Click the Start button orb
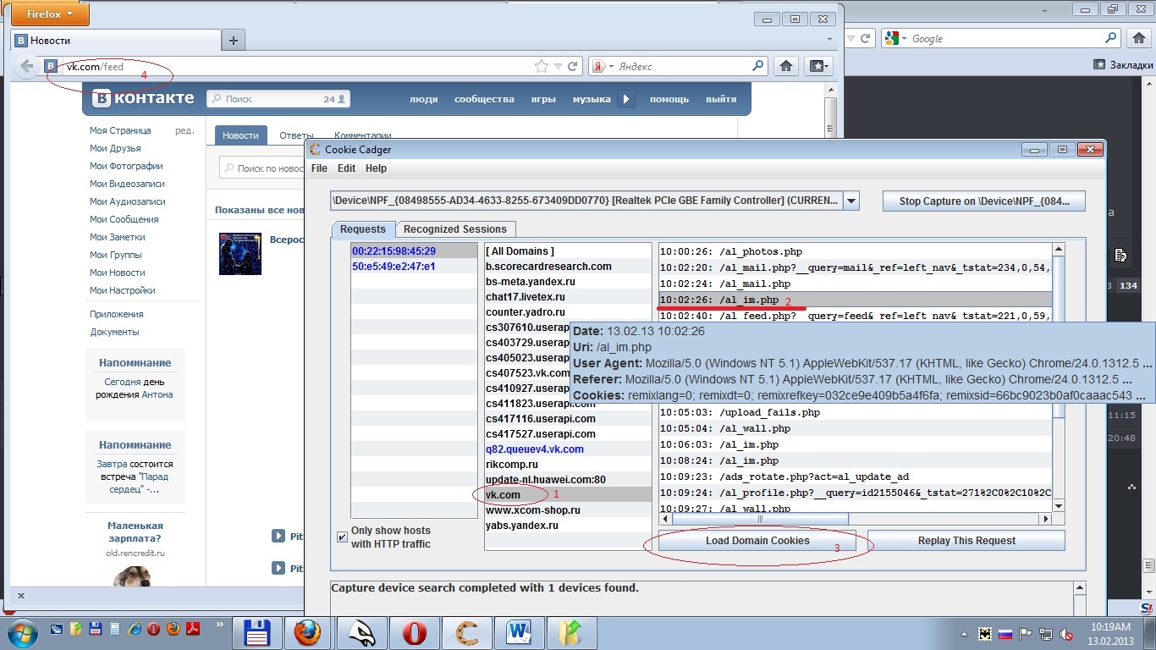This screenshot has height=650, width=1156. [x=22, y=632]
